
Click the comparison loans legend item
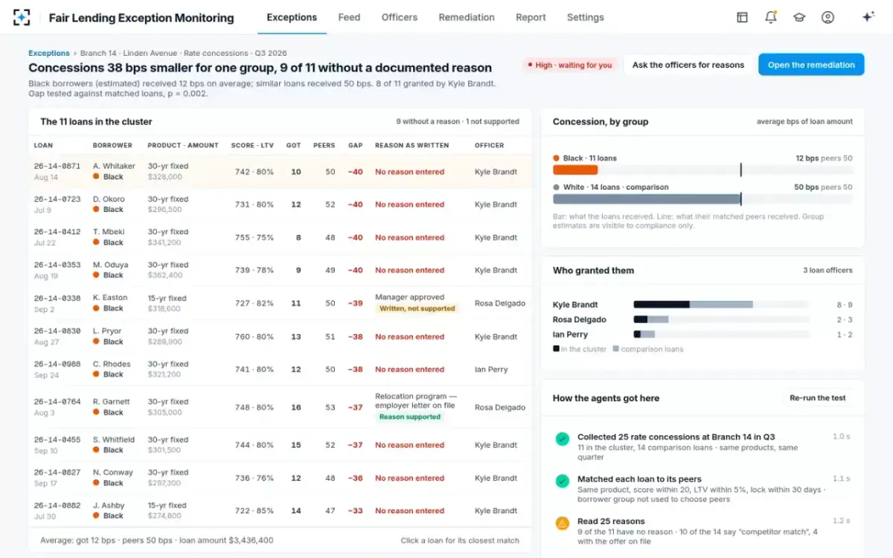(x=647, y=349)
